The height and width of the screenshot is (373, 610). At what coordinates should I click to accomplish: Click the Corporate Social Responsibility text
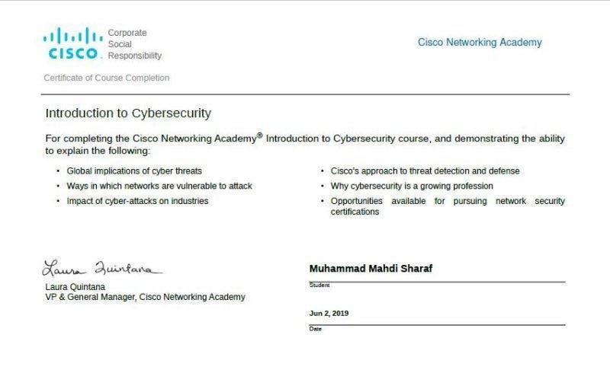[135, 44]
